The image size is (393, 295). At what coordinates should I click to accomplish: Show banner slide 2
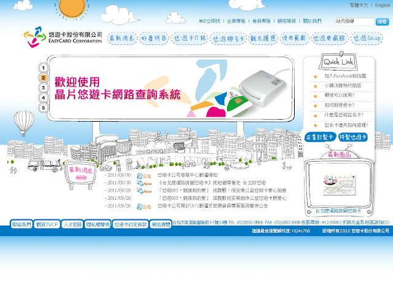44,78
